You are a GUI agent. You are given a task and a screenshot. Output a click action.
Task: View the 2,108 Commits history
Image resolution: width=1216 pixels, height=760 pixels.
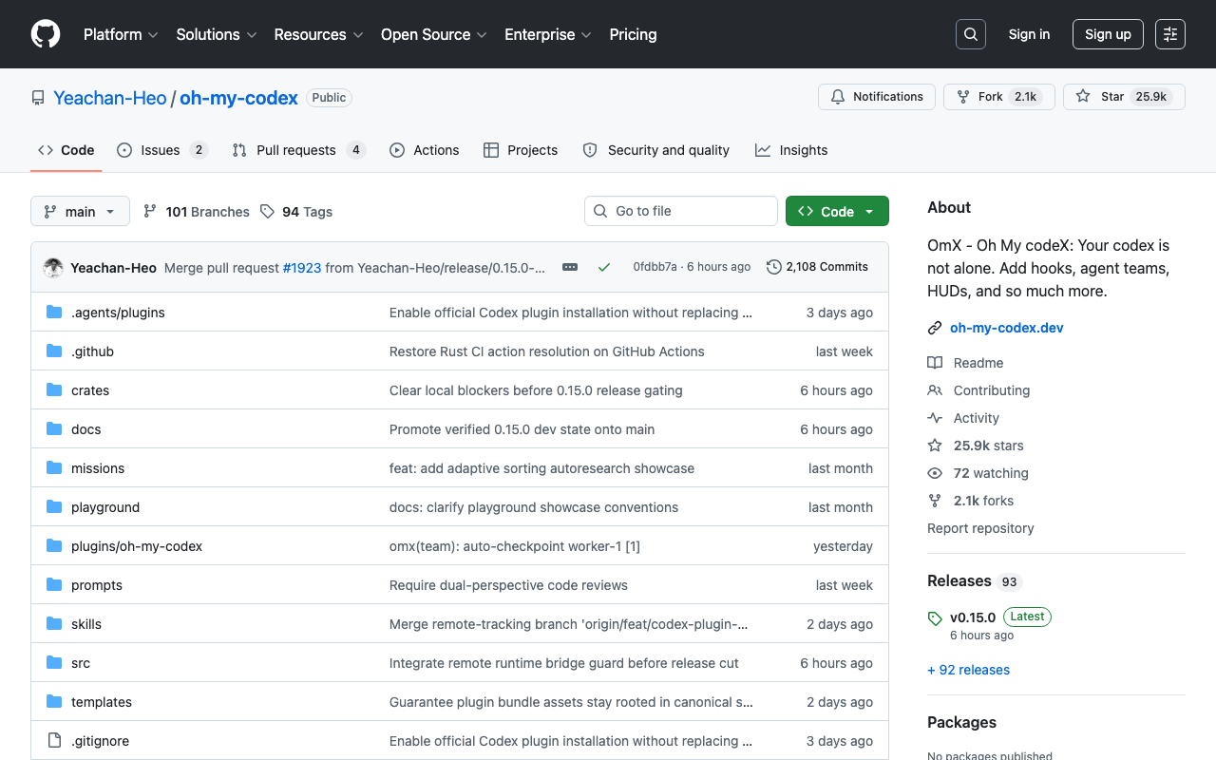tap(817, 267)
